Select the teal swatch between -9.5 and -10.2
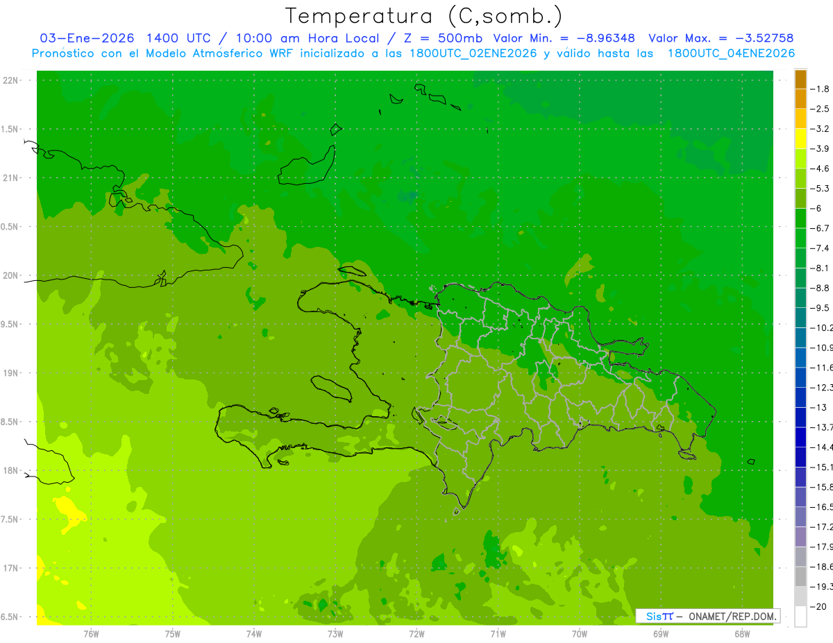 click(x=800, y=318)
